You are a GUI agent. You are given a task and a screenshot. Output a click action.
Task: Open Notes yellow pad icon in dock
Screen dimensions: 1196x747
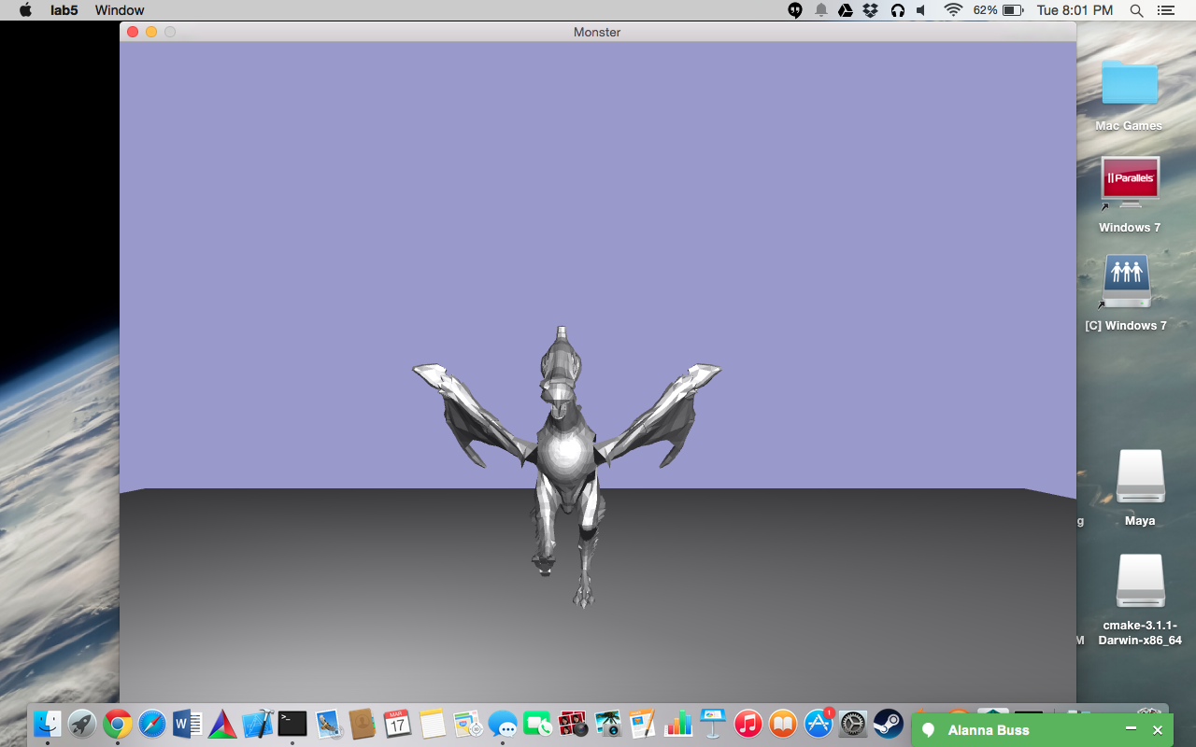pyautogui.click(x=433, y=724)
